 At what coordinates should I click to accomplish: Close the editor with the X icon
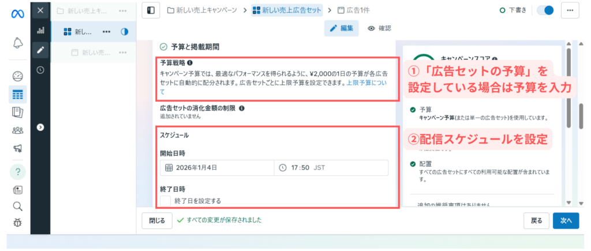(40, 10)
